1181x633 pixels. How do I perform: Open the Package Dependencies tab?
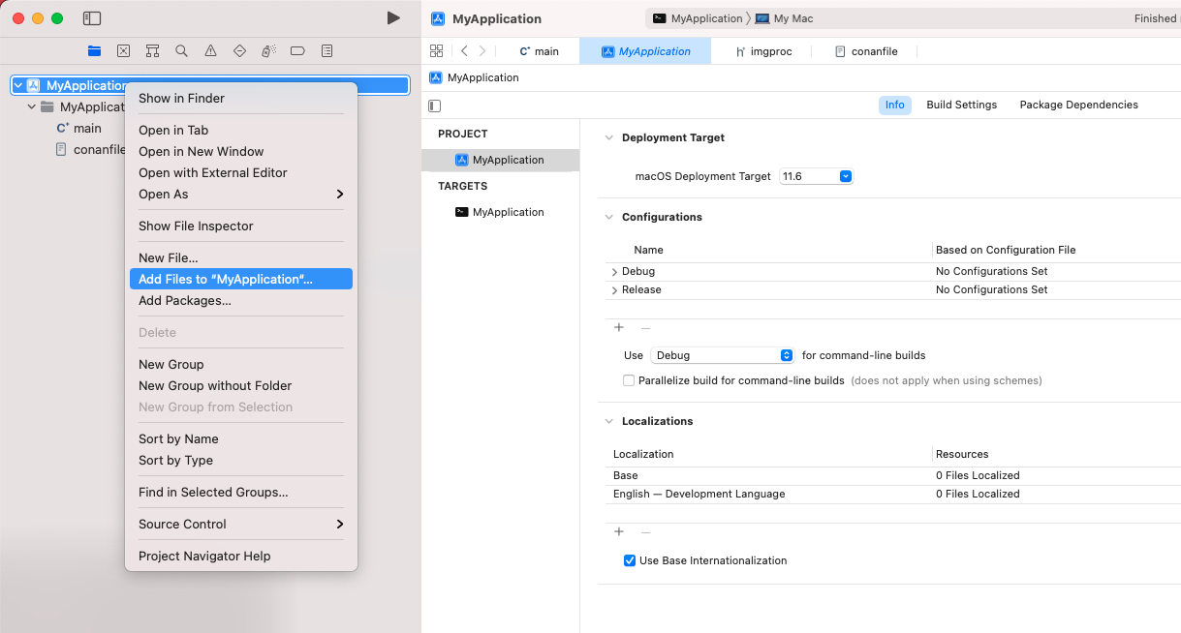point(1078,105)
